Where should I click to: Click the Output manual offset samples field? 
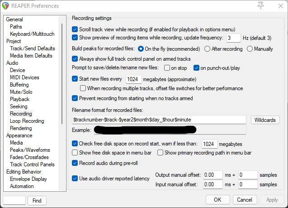[248, 175]
